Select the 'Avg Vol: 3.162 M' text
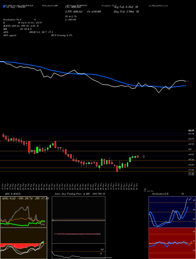The image size is (196, 259). point(126,7)
